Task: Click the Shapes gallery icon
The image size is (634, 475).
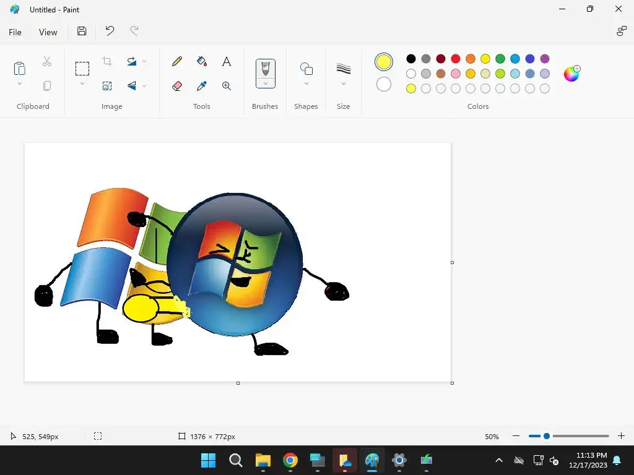Action: coord(306,69)
